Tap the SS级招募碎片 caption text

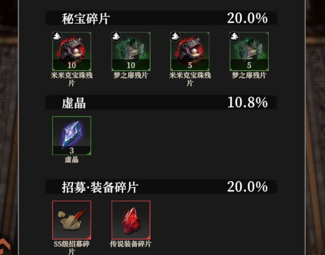[72, 248]
